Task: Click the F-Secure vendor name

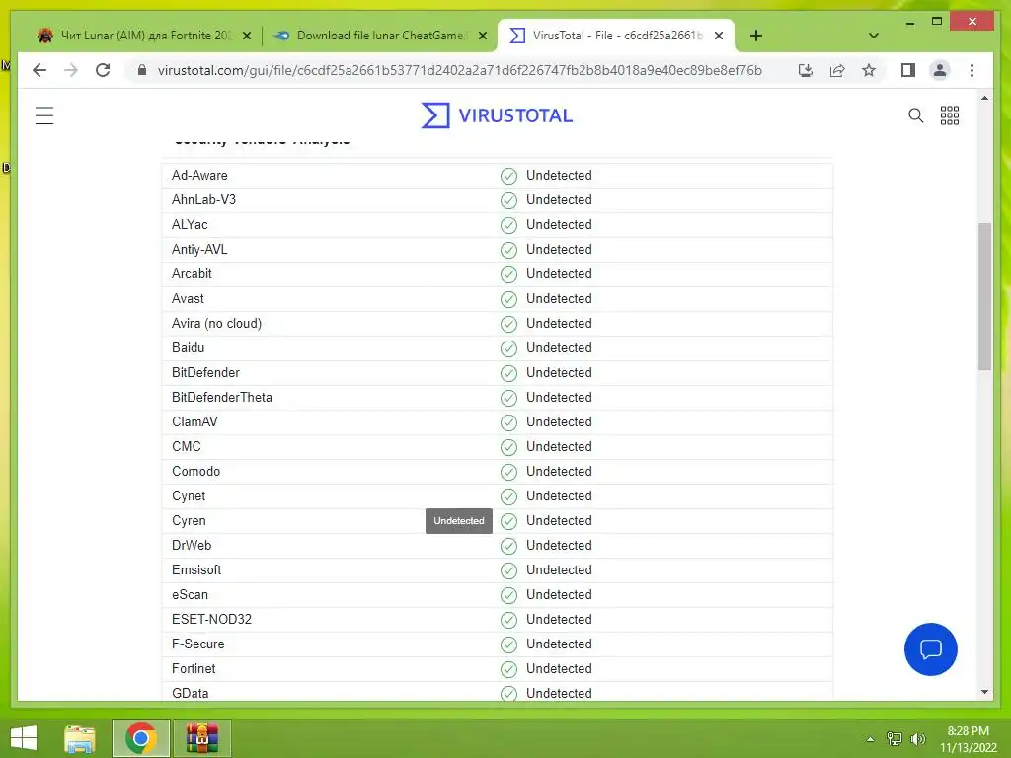Action: 197,644
